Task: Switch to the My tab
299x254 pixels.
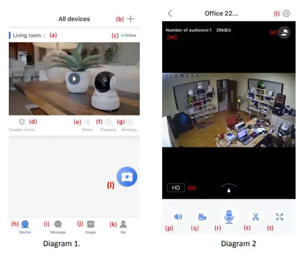Action: click(123, 227)
